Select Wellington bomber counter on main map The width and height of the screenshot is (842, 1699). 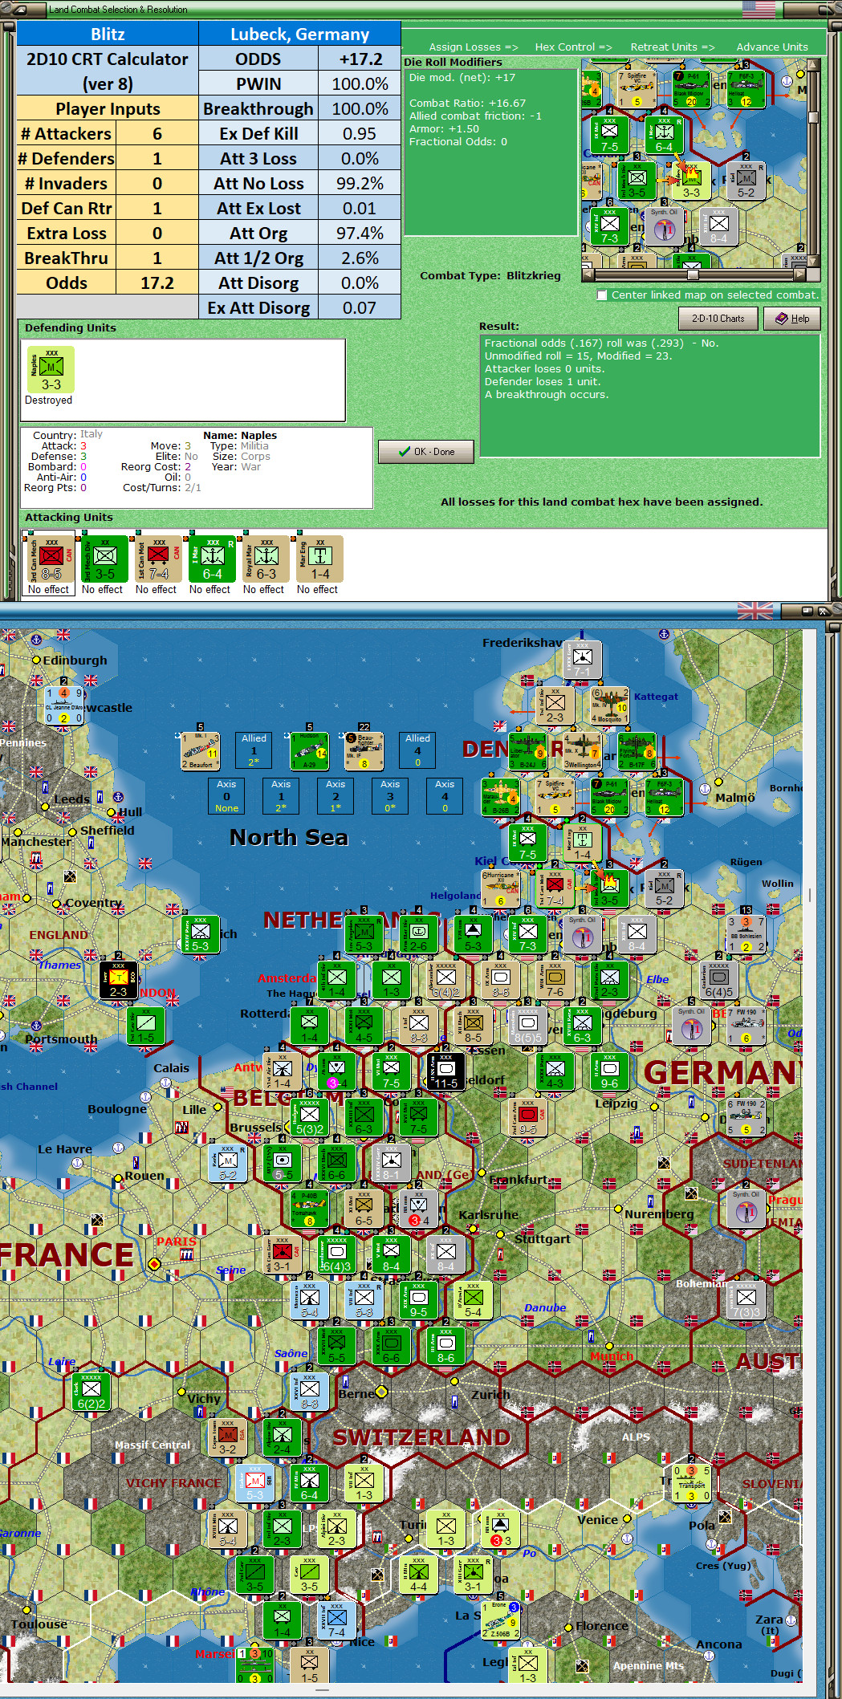point(582,751)
